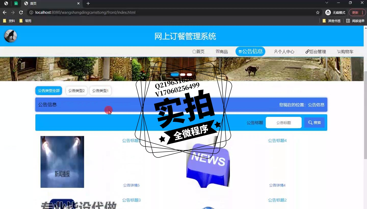This screenshot has width=367, height=209.
Task: Open the 公告标题3 link
Action: pos(132,200)
